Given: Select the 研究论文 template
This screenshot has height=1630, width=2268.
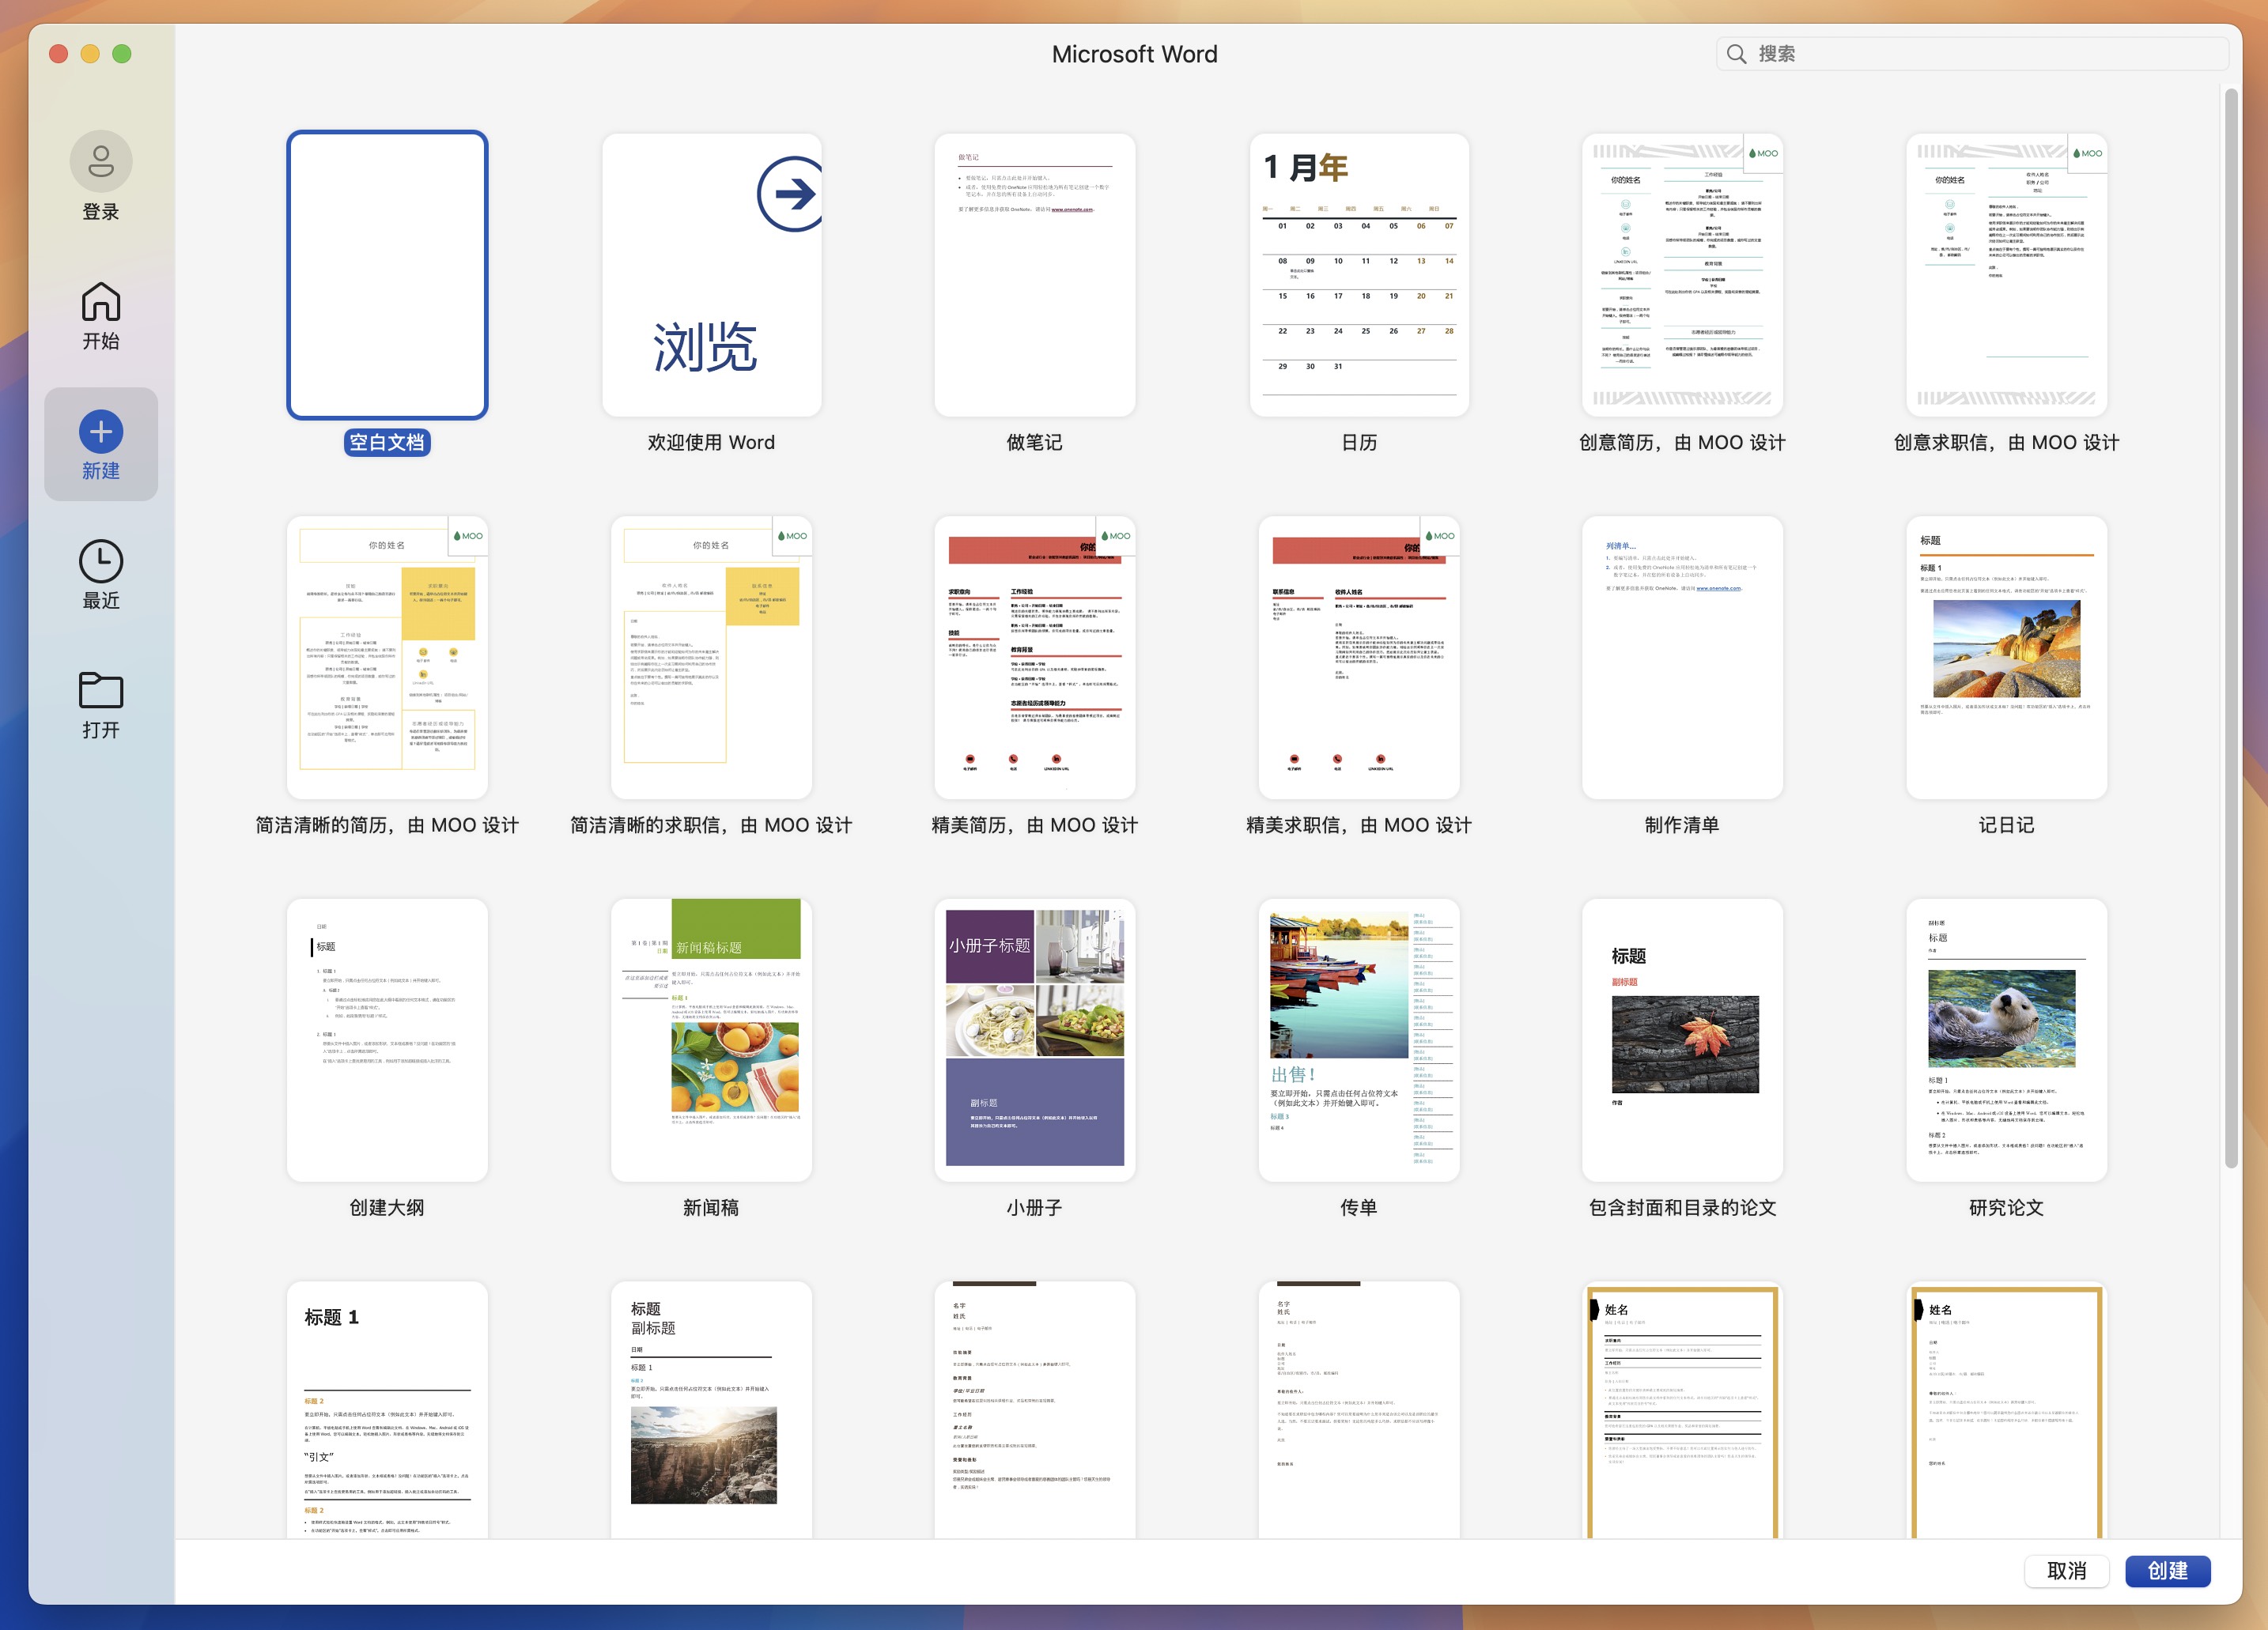Looking at the screenshot, I should coord(2006,1040).
